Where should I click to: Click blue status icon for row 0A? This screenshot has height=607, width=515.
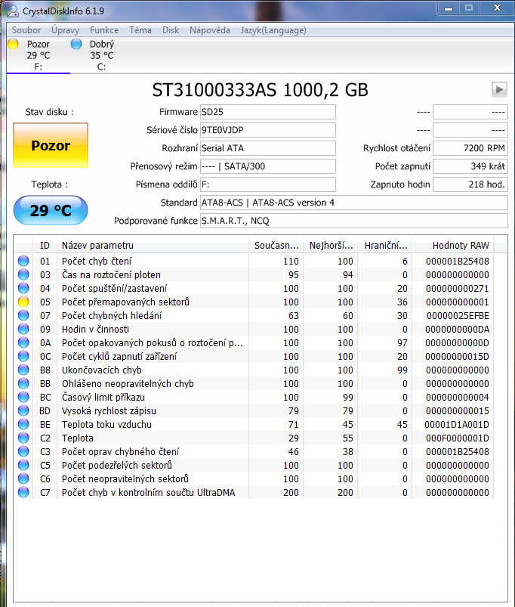point(23,342)
